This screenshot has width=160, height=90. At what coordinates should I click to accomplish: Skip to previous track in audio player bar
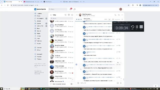click(77, 19)
